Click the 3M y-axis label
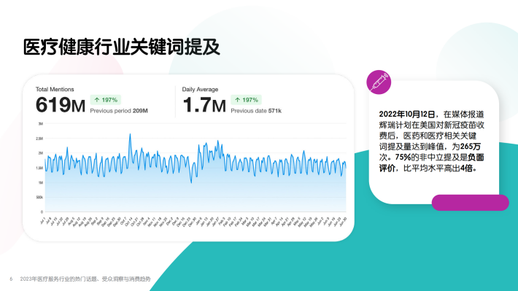 (x=41, y=124)
